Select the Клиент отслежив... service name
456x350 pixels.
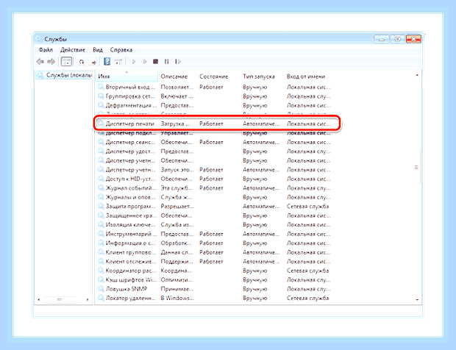tap(131, 261)
